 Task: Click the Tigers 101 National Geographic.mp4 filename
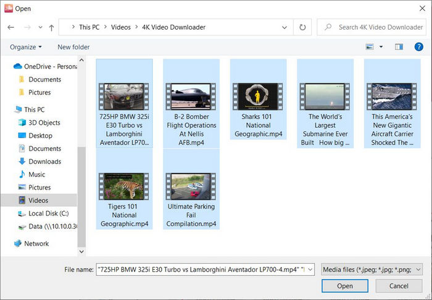[124, 215]
